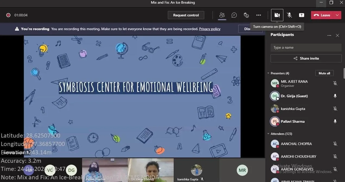Turn camera on

(x=277, y=15)
